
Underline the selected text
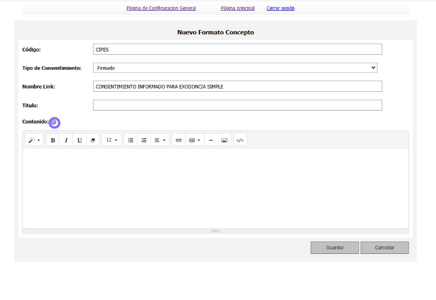80,140
